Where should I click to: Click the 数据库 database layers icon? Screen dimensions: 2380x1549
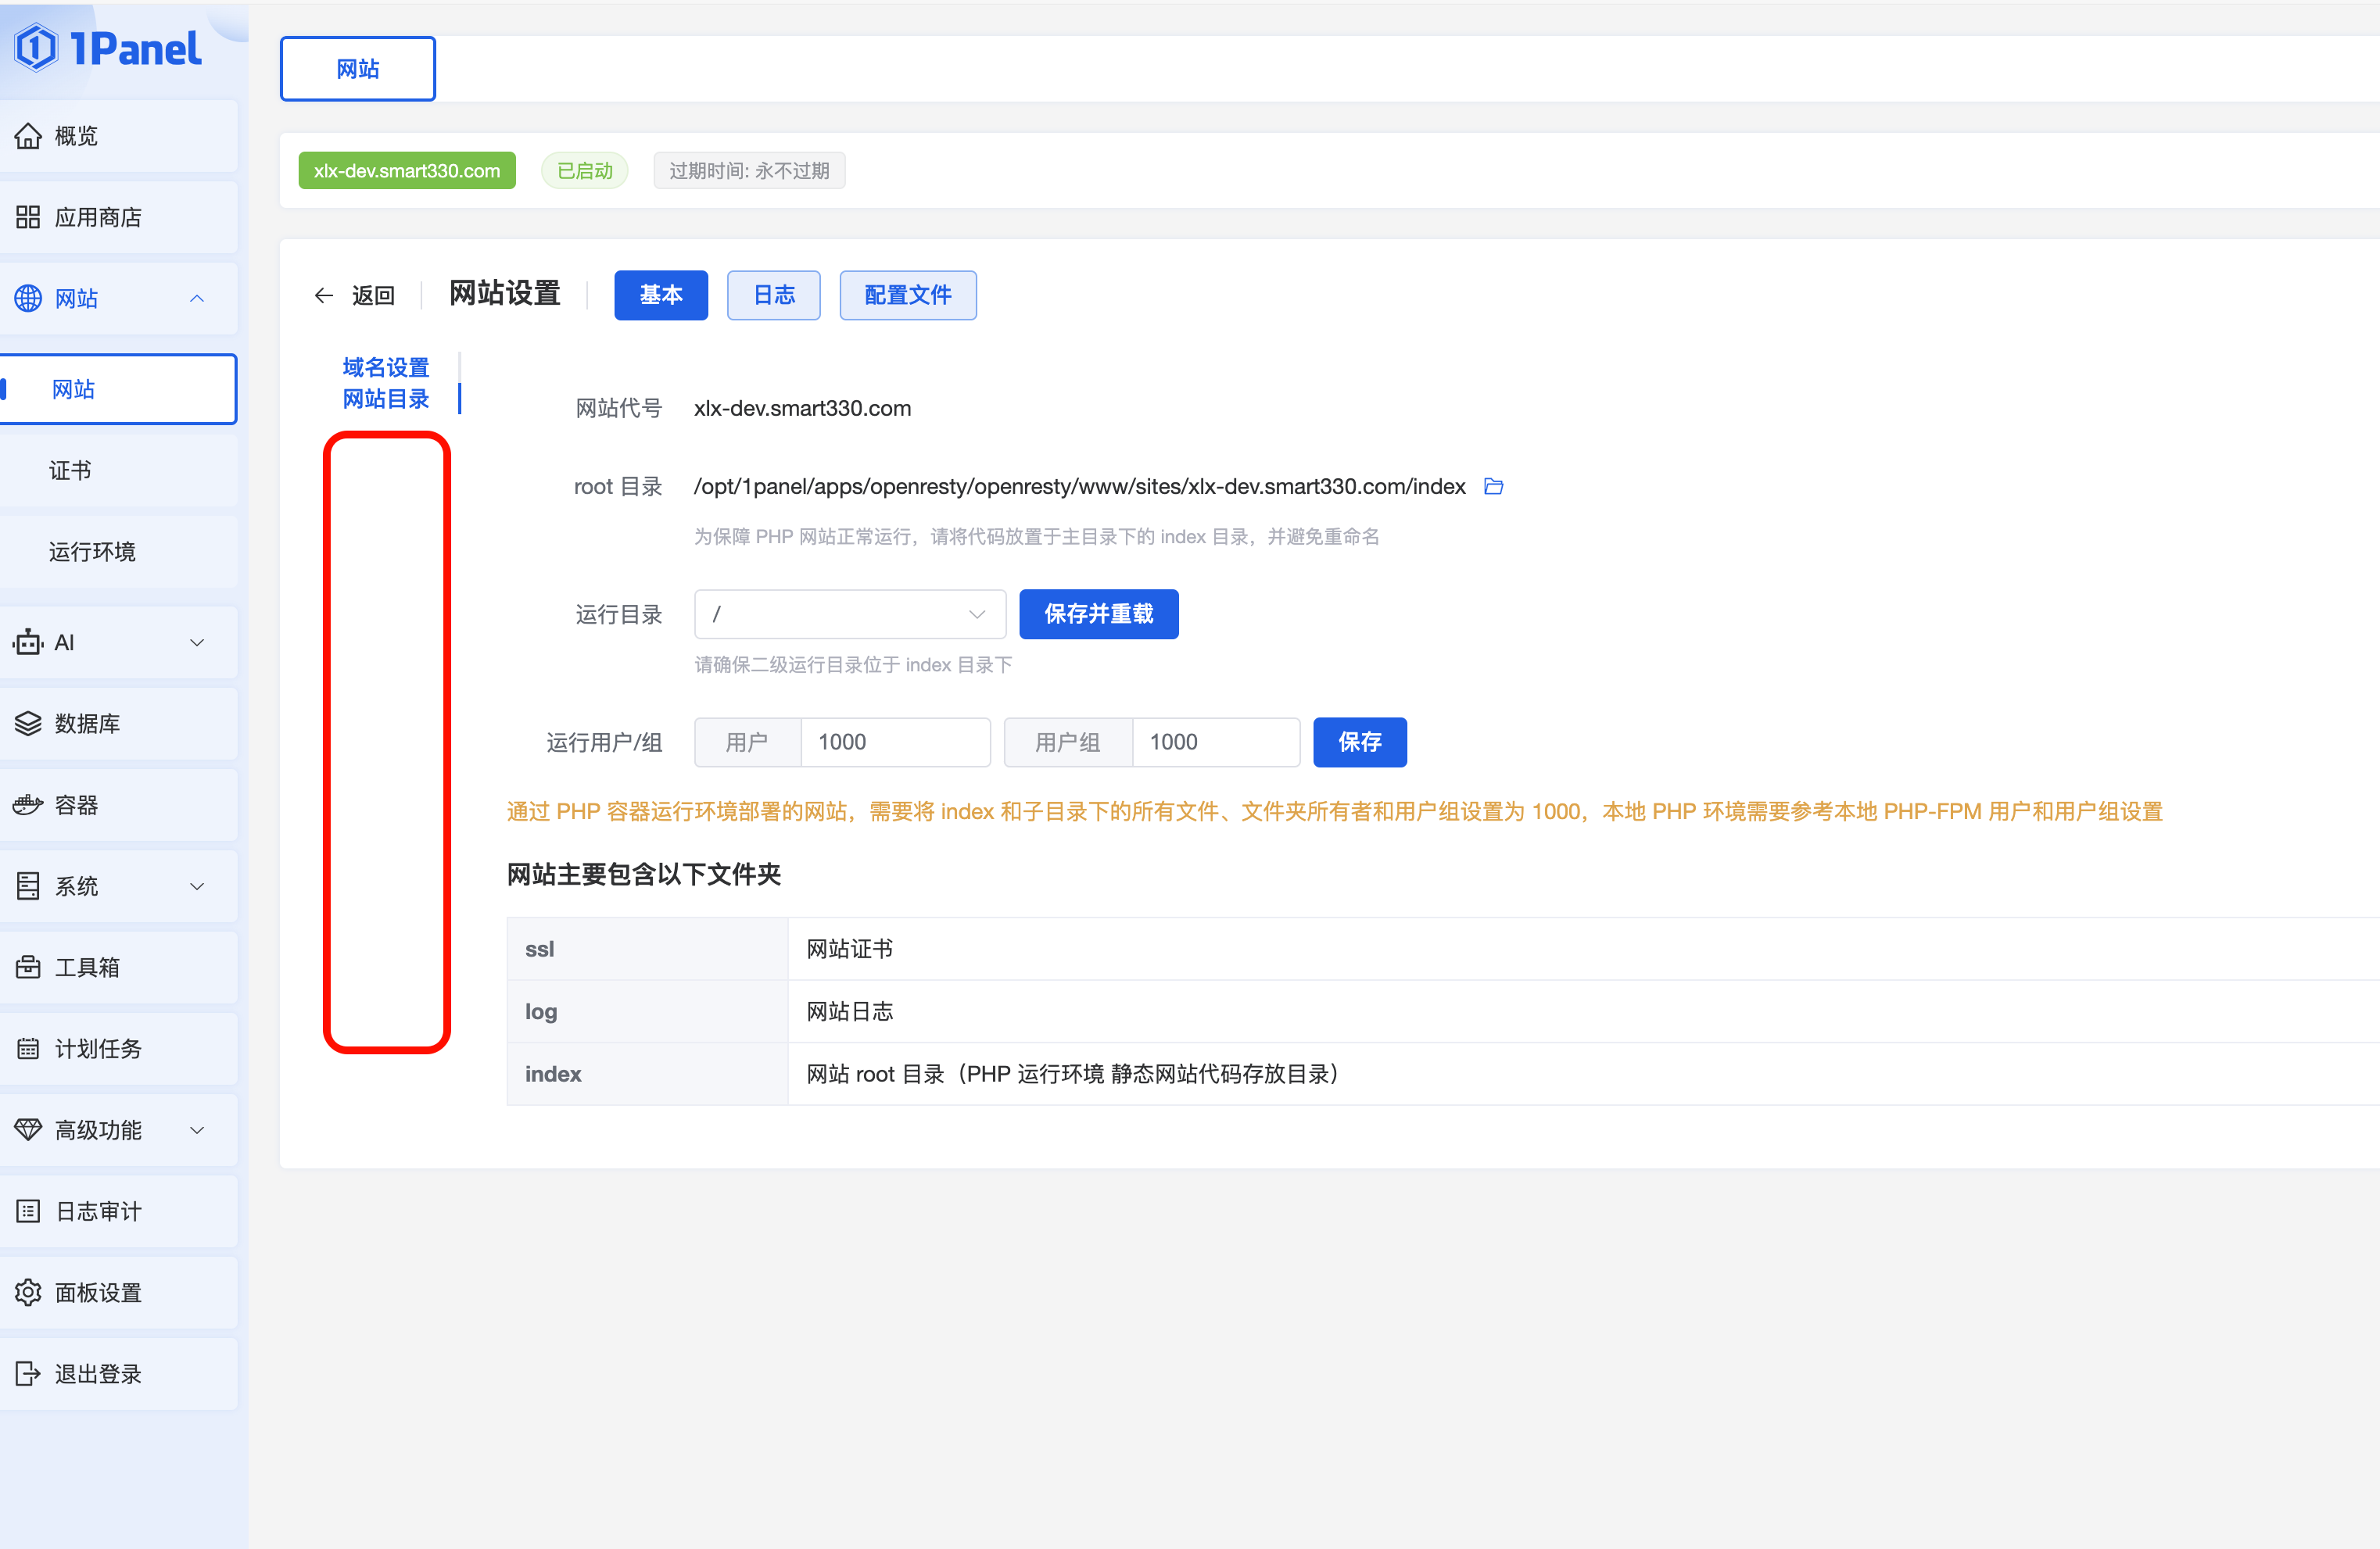(x=28, y=724)
